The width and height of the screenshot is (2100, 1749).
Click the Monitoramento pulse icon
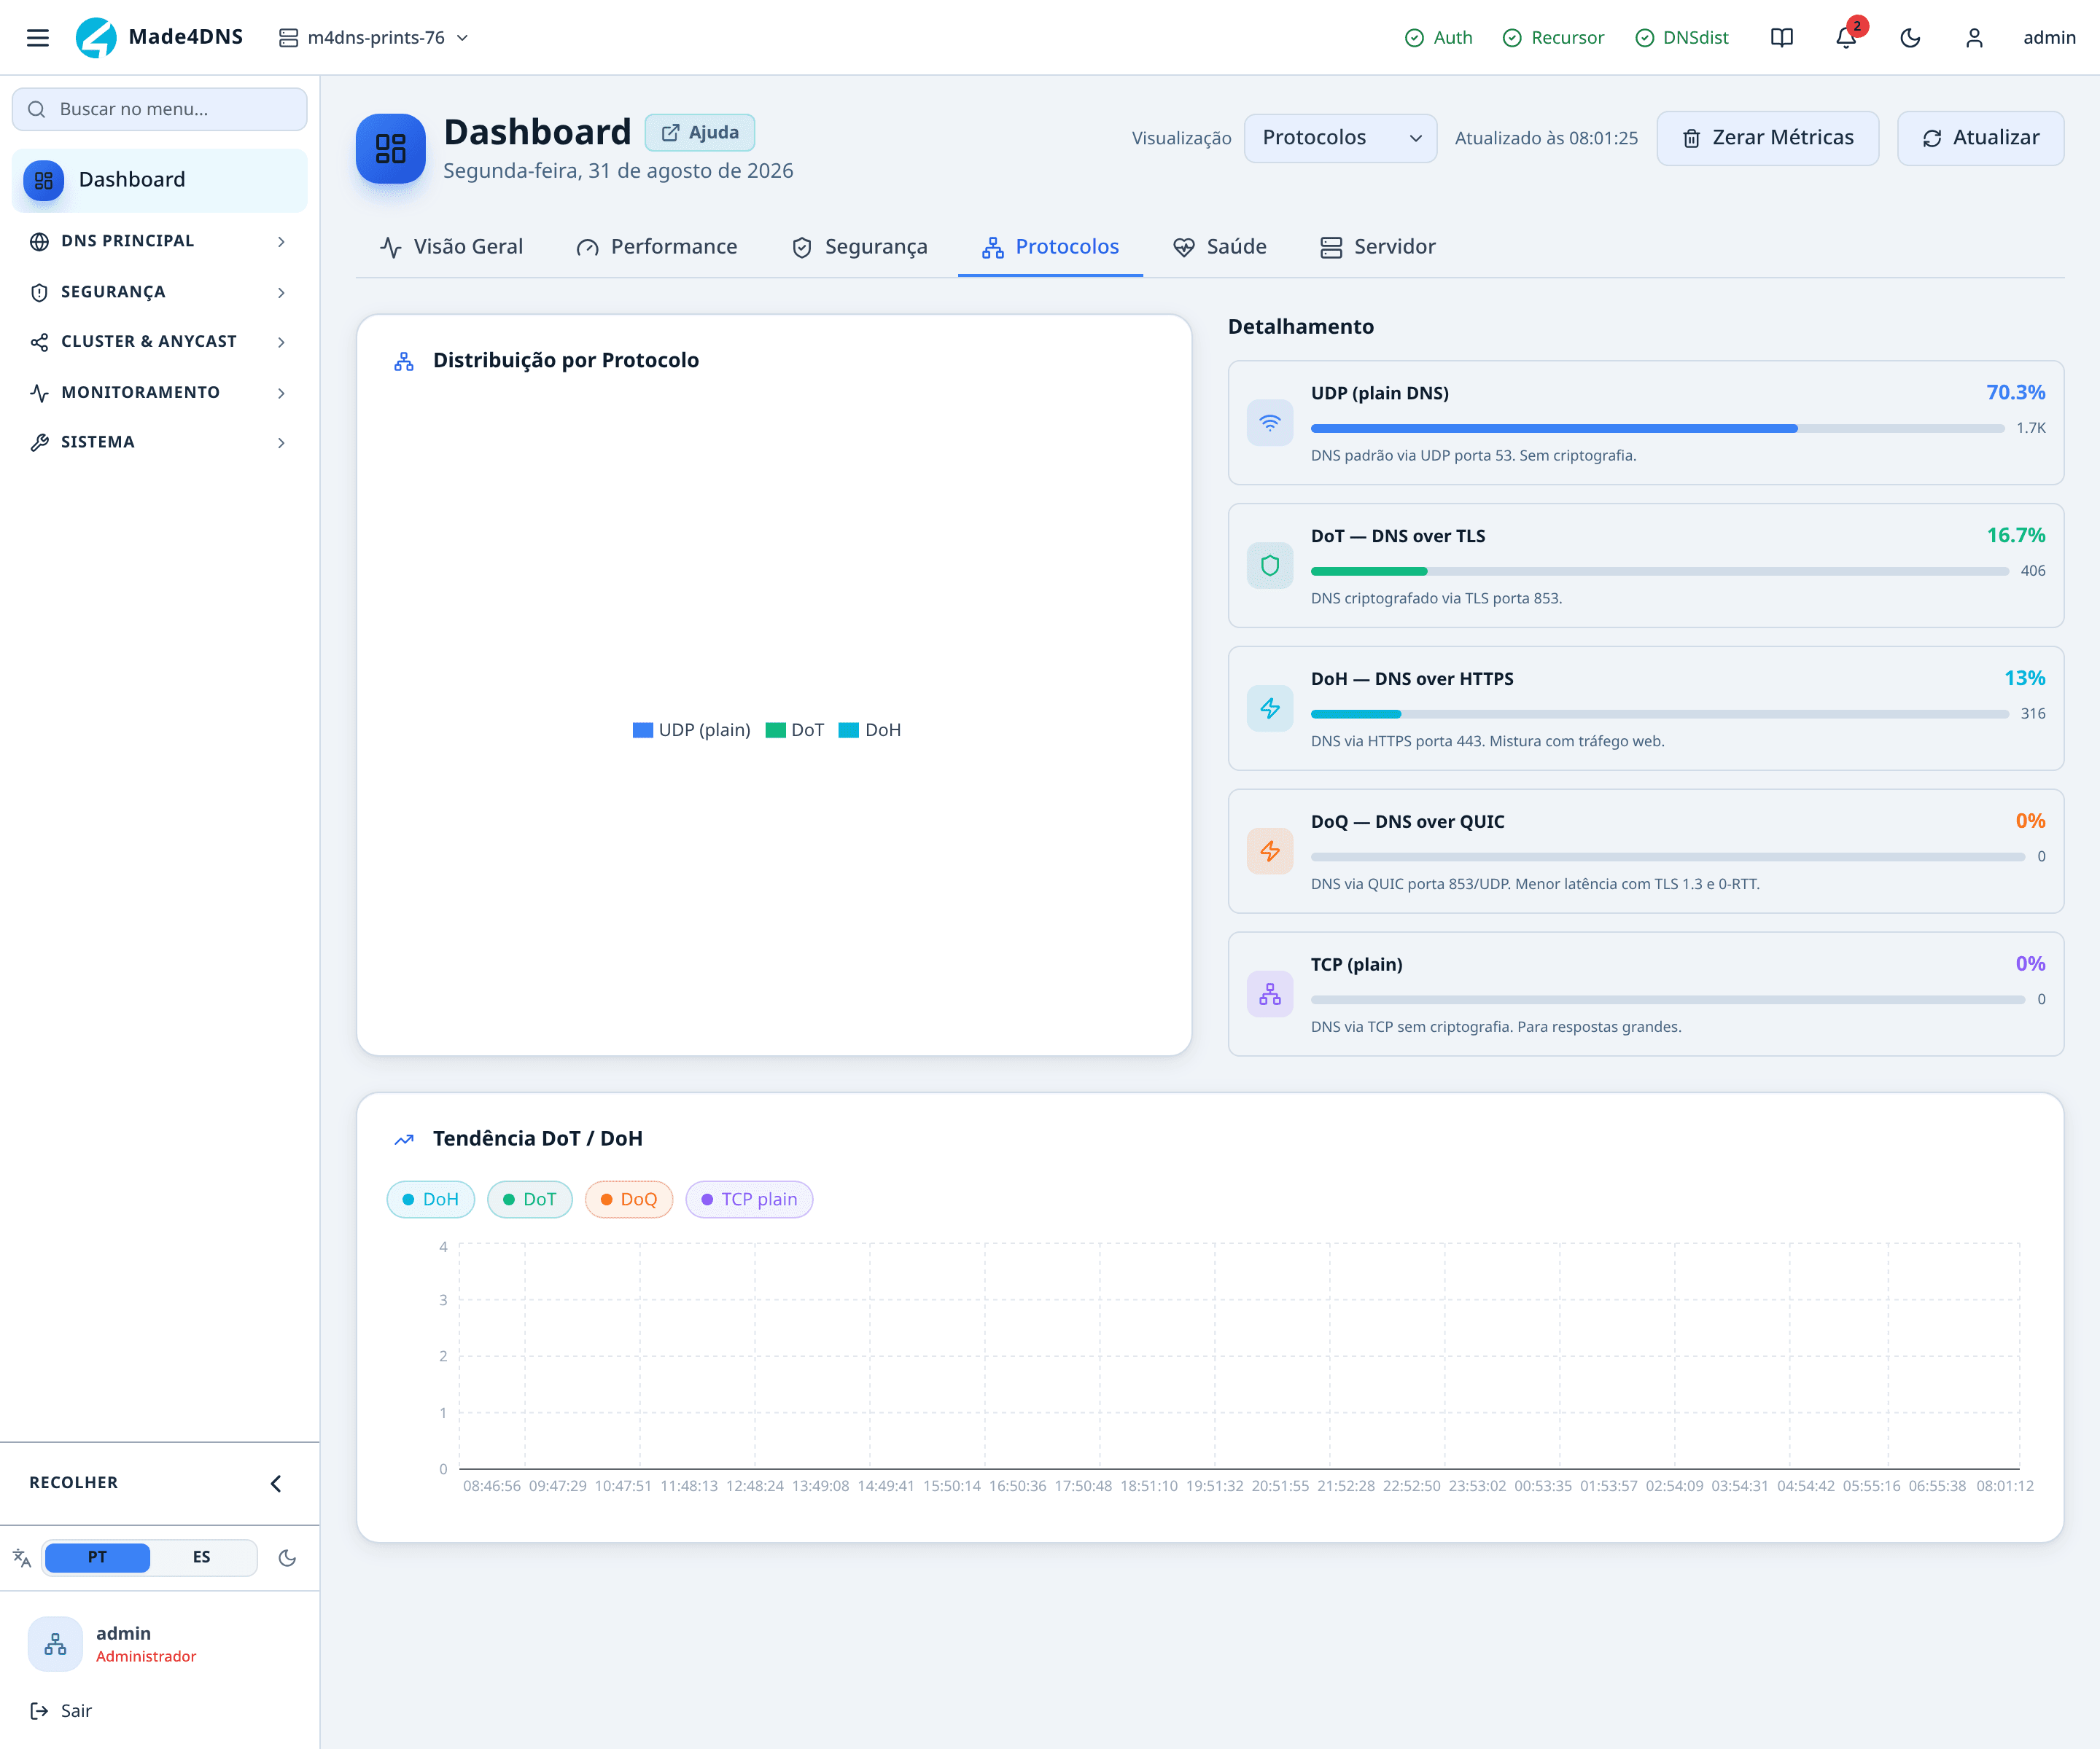pyautogui.click(x=39, y=393)
